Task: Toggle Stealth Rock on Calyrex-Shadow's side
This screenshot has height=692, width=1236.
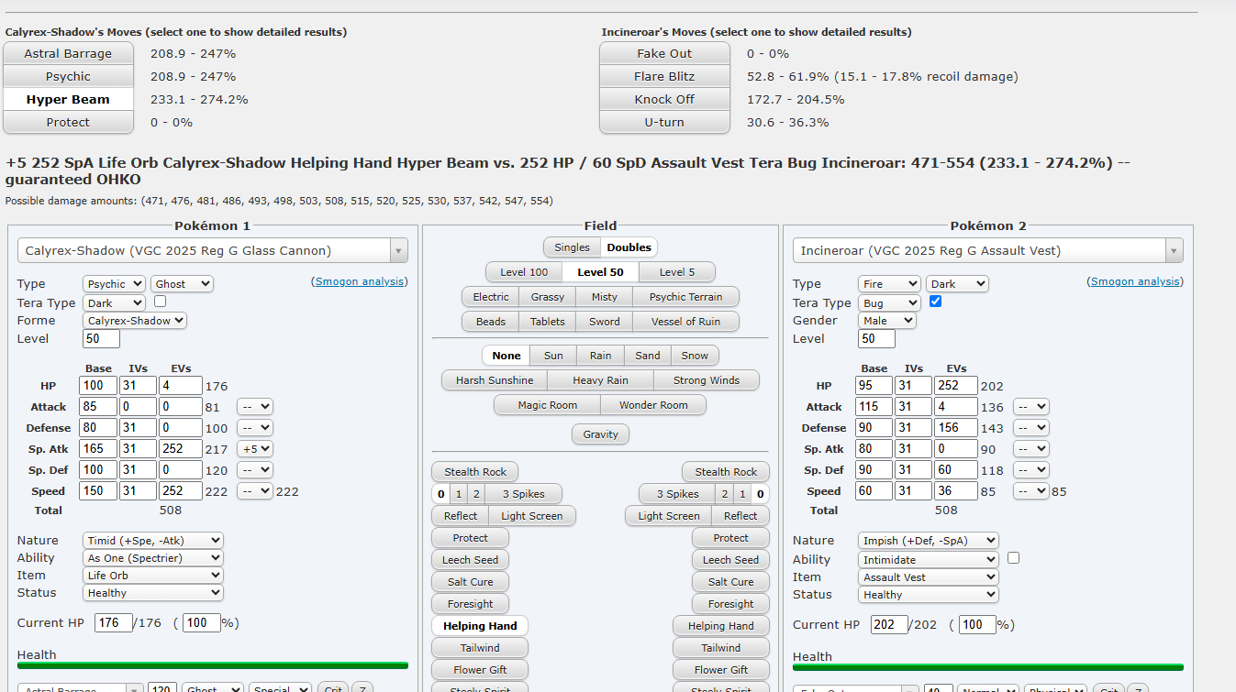Action: (475, 472)
